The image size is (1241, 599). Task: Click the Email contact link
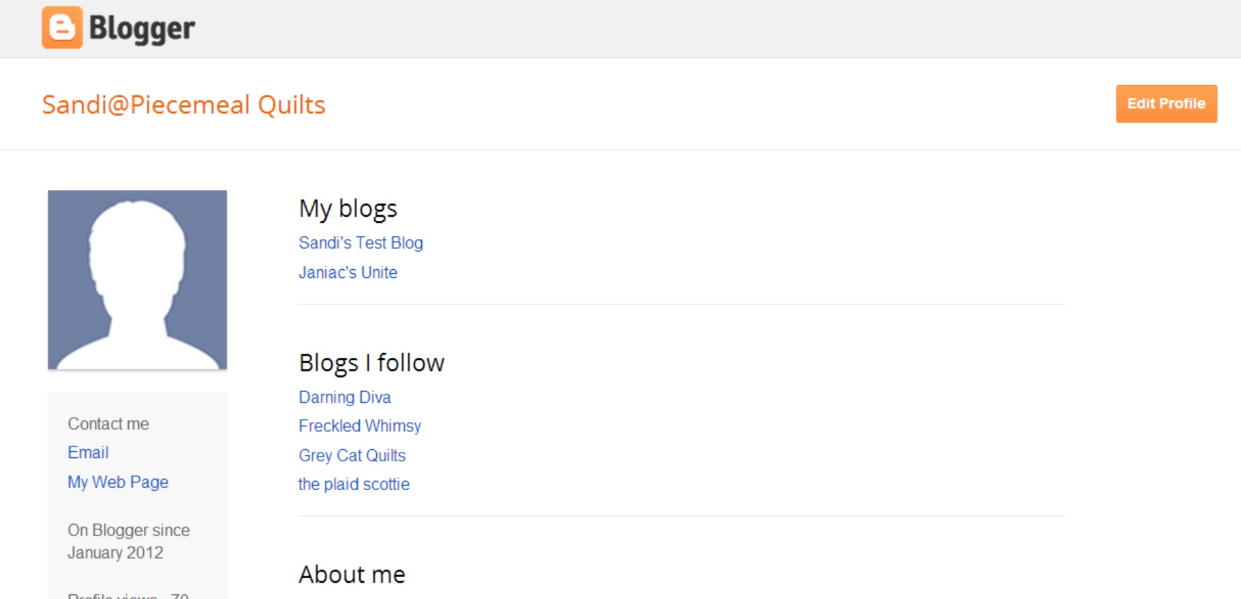point(88,452)
